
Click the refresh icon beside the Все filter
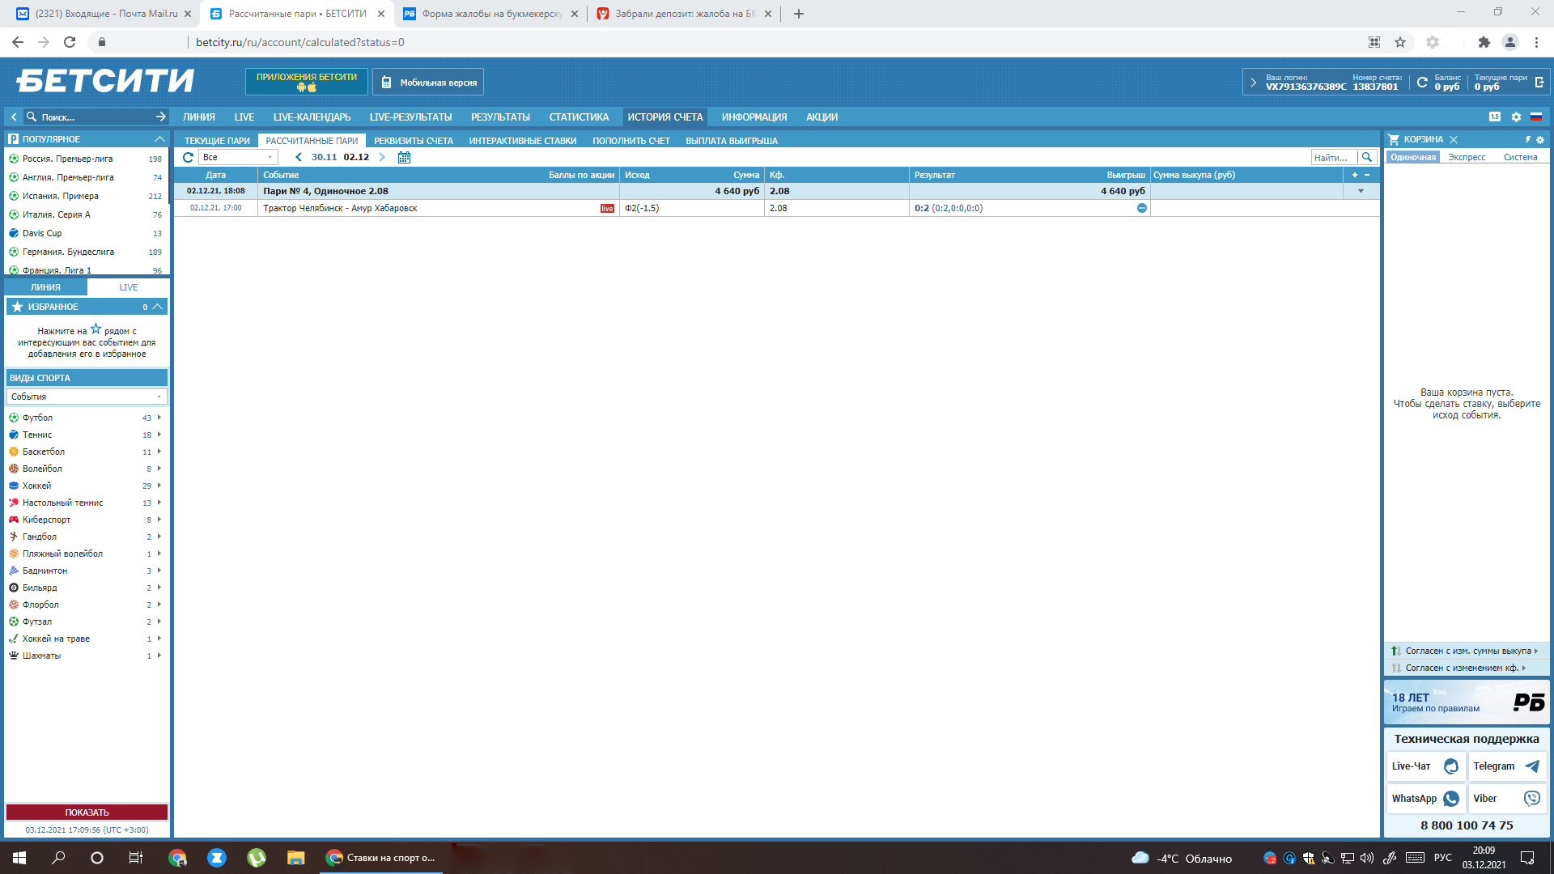[x=188, y=158]
